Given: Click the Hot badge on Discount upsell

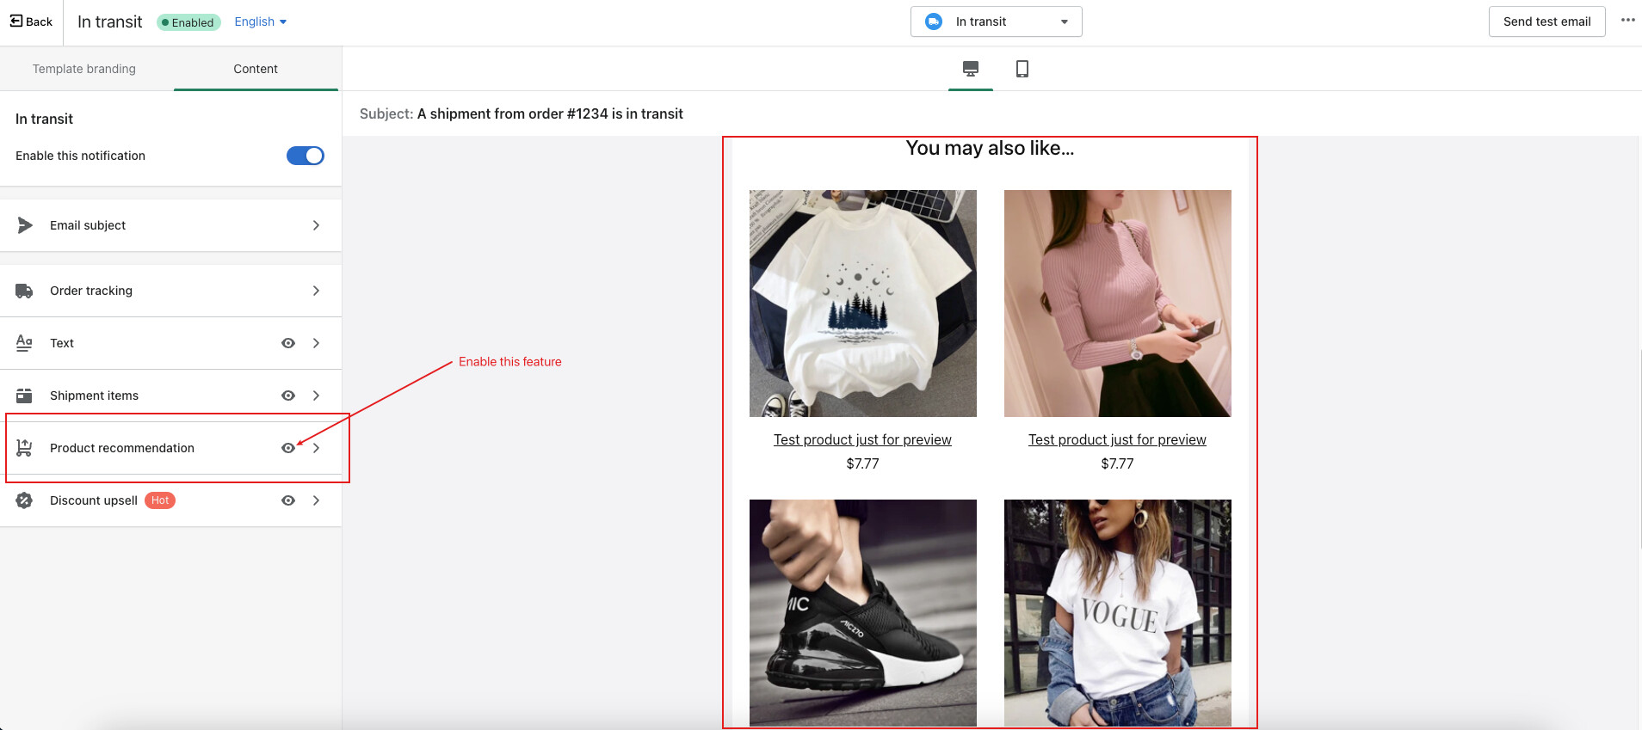Looking at the screenshot, I should (x=160, y=500).
